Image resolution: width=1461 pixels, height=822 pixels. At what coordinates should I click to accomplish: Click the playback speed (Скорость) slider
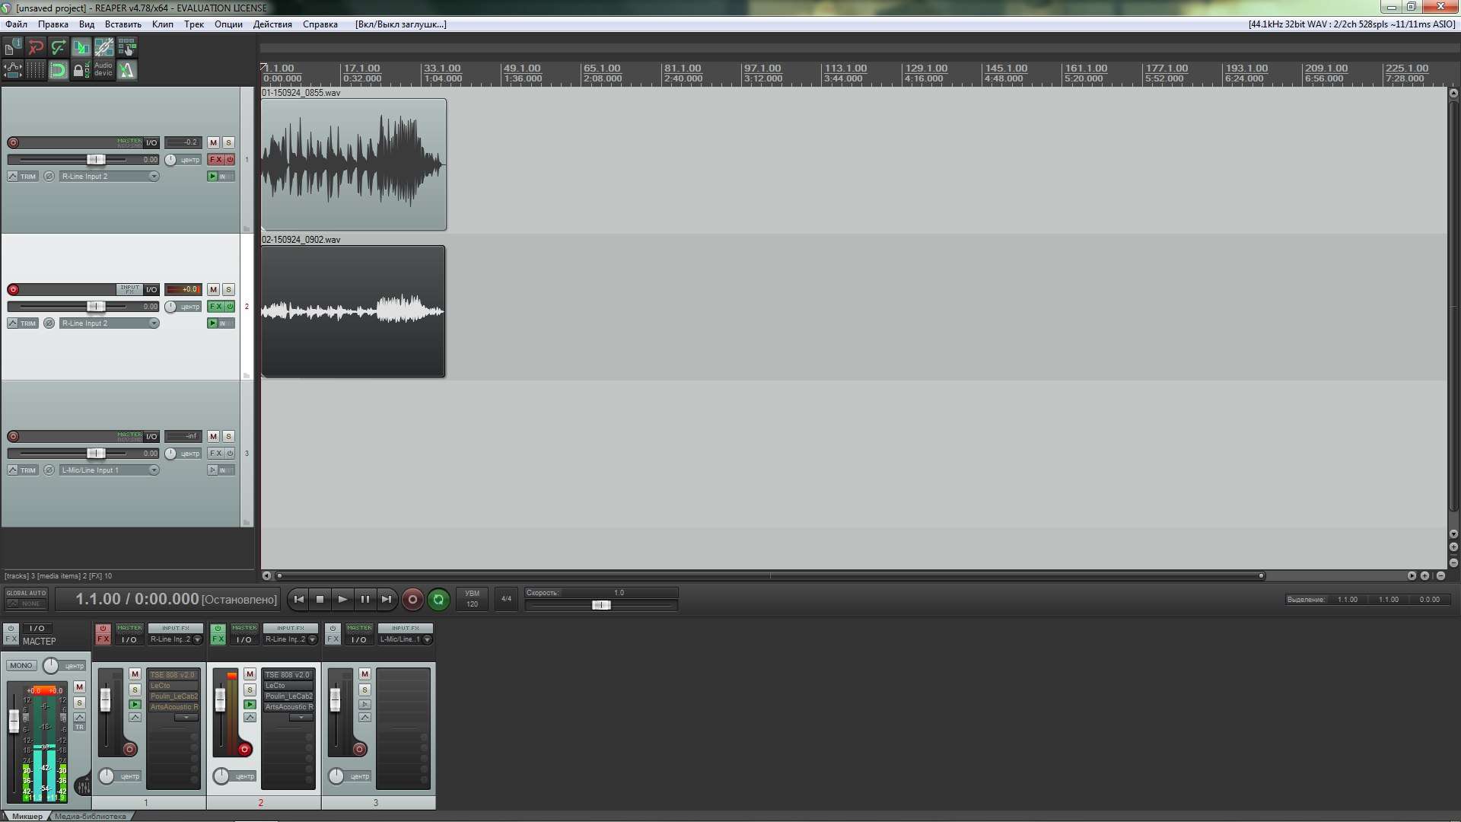pyautogui.click(x=601, y=605)
